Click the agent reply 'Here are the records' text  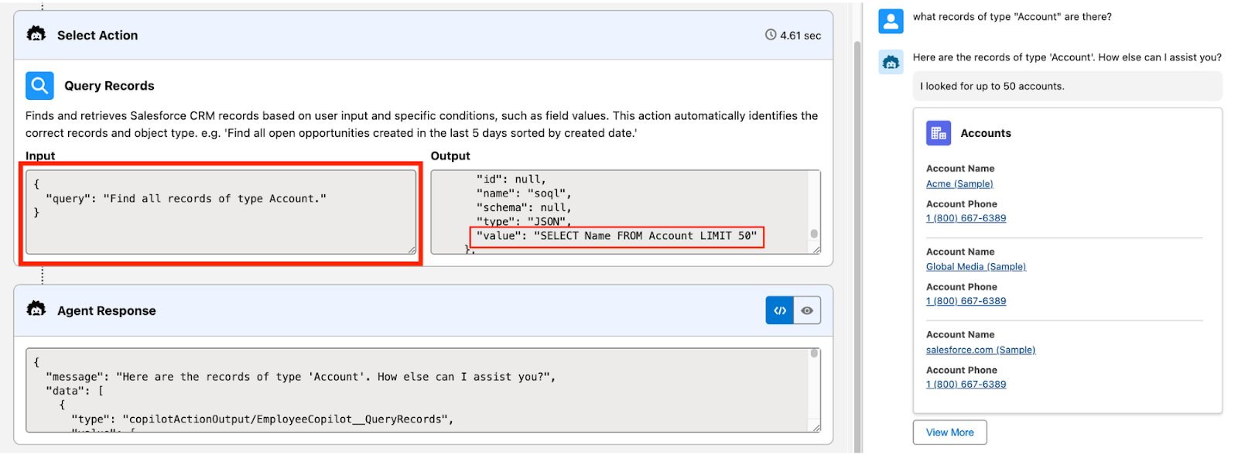[1067, 57]
